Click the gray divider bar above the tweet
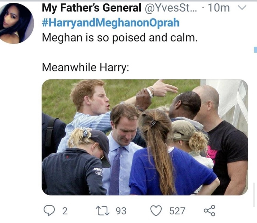Viewport: 257px width, 223px height. click(128, 1)
